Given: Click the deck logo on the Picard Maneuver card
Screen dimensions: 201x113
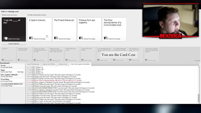Looking at the screenshot, I should 56,38.
